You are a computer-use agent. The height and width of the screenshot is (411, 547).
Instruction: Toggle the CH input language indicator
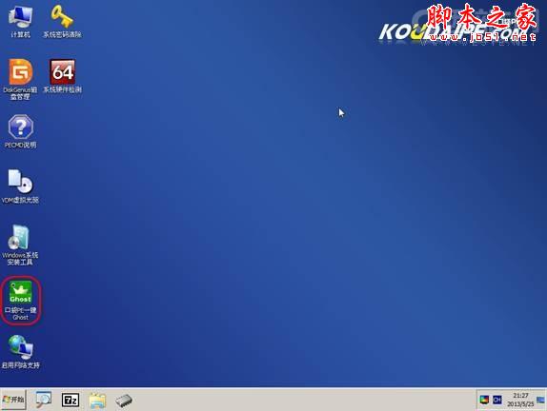click(x=497, y=400)
